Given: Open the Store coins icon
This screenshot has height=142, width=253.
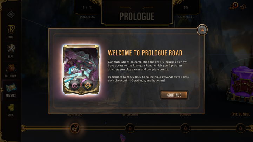Looking at the screenshot, I should [11, 110].
